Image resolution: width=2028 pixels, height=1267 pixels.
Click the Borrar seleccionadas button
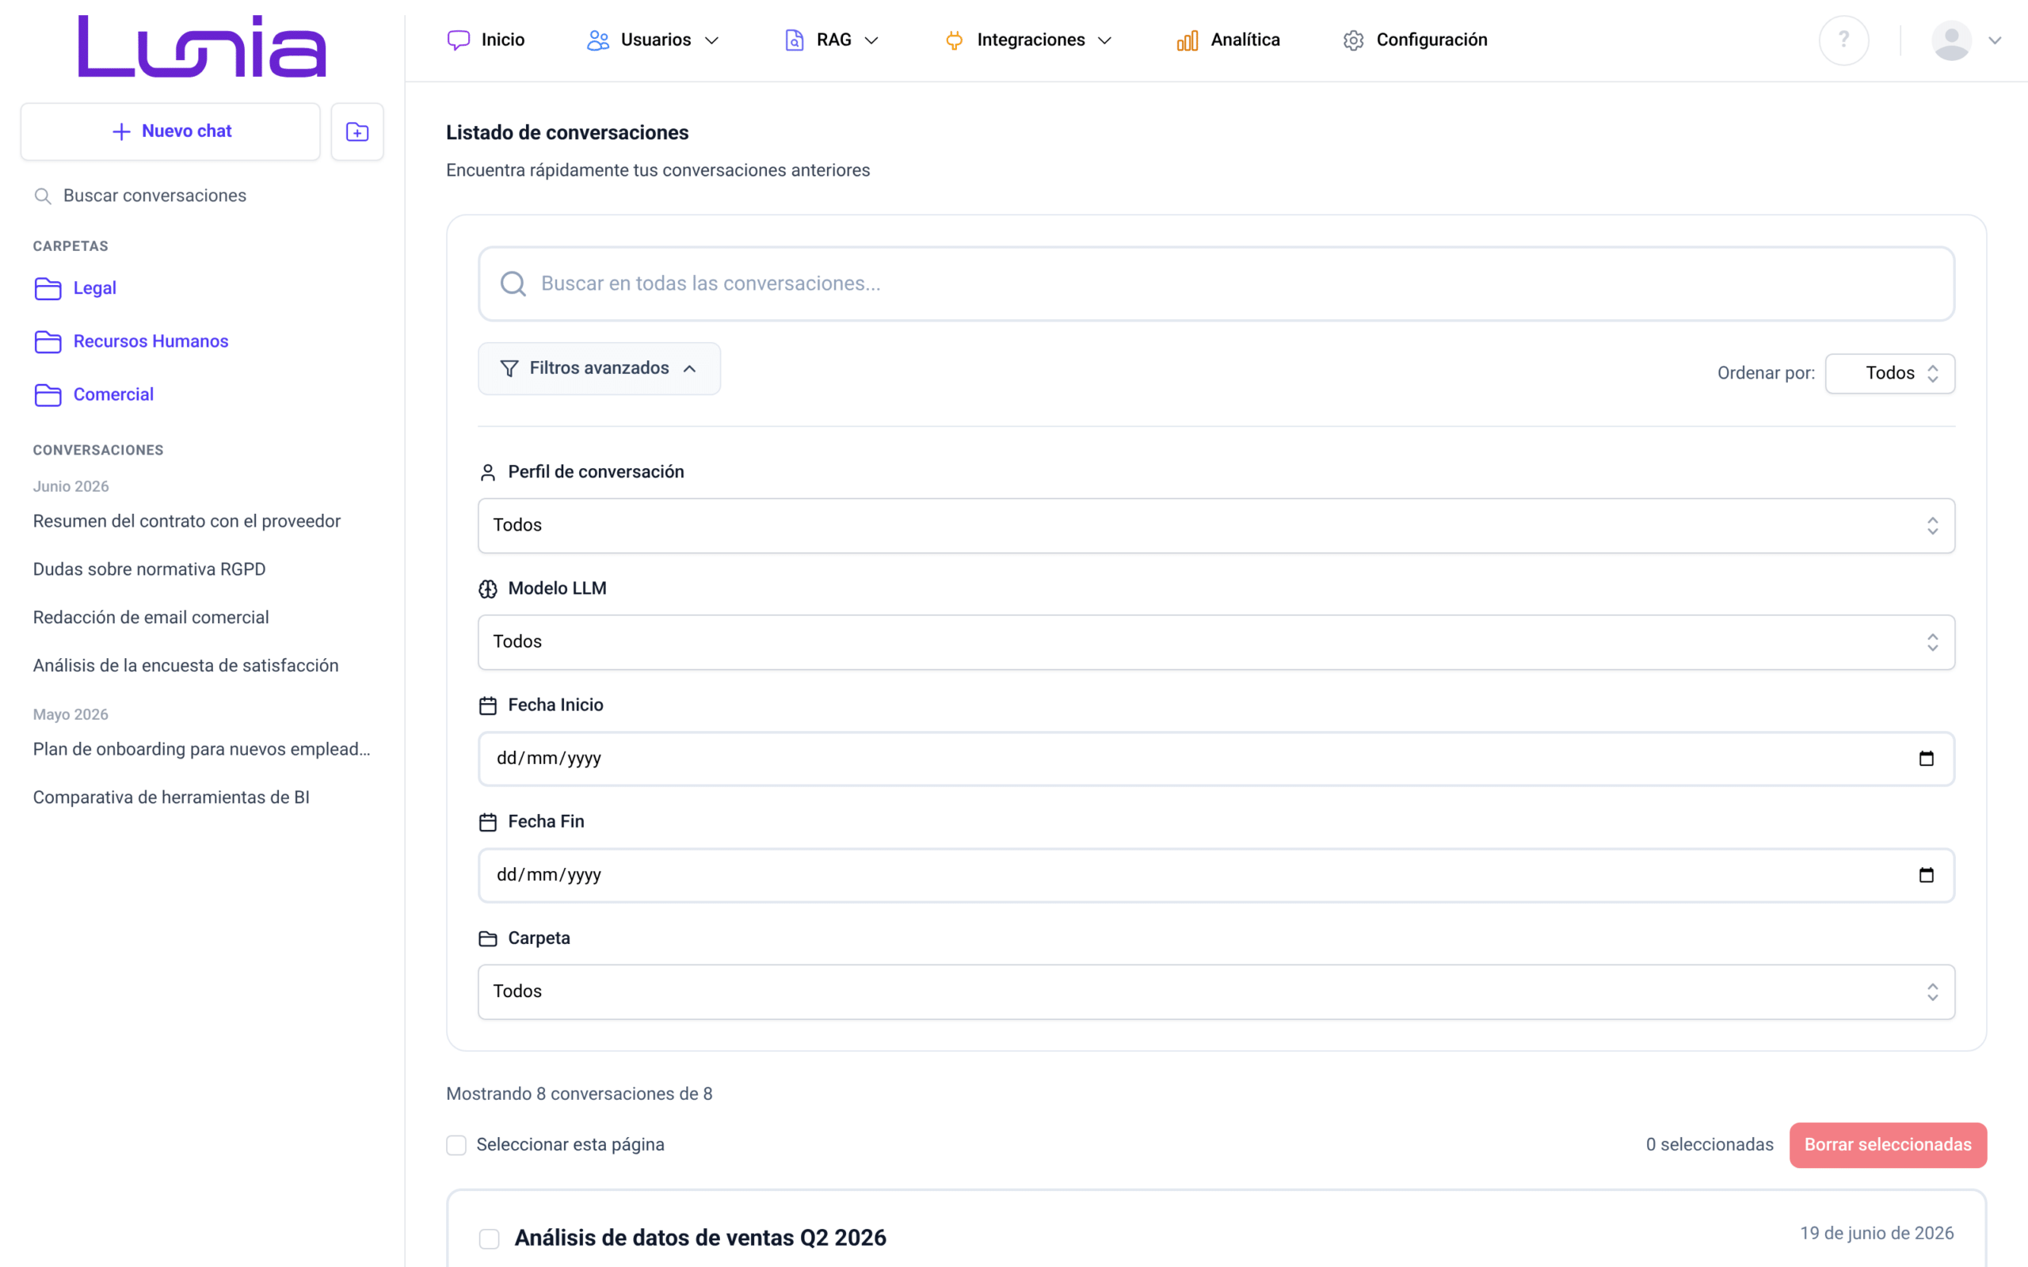[x=1888, y=1146]
